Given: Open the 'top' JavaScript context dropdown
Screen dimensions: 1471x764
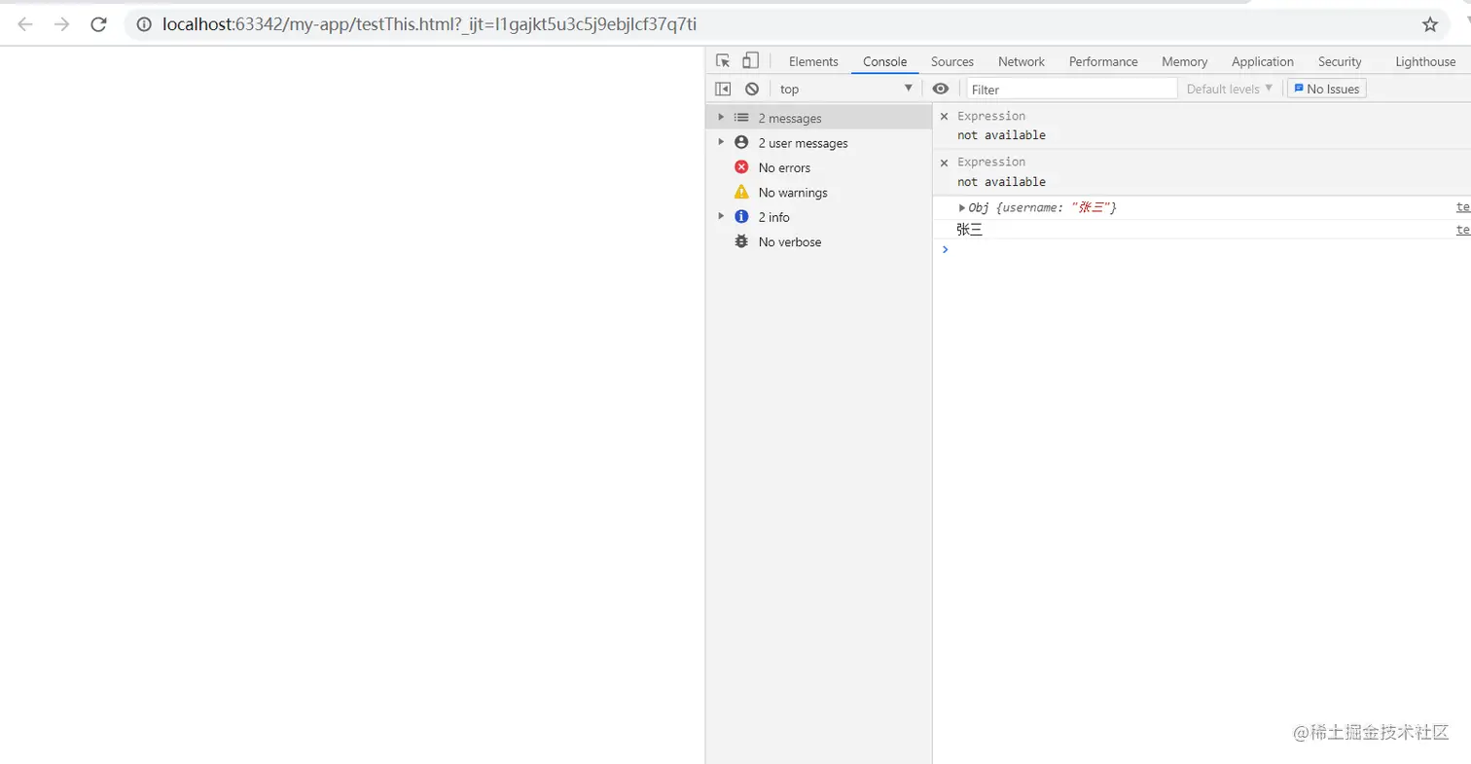Looking at the screenshot, I should pyautogui.click(x=846, y=89).
